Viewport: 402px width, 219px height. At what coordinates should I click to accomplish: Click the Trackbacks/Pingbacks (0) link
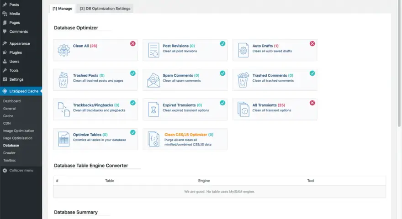pos(96,105)
